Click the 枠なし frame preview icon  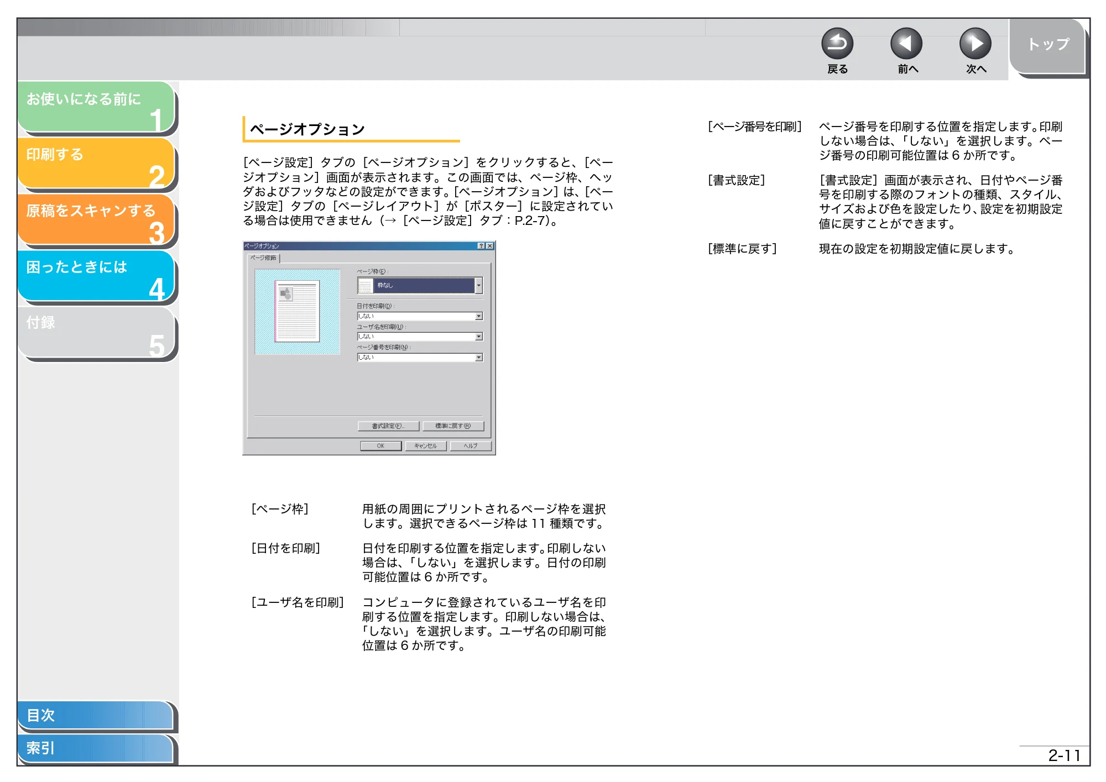365,286
